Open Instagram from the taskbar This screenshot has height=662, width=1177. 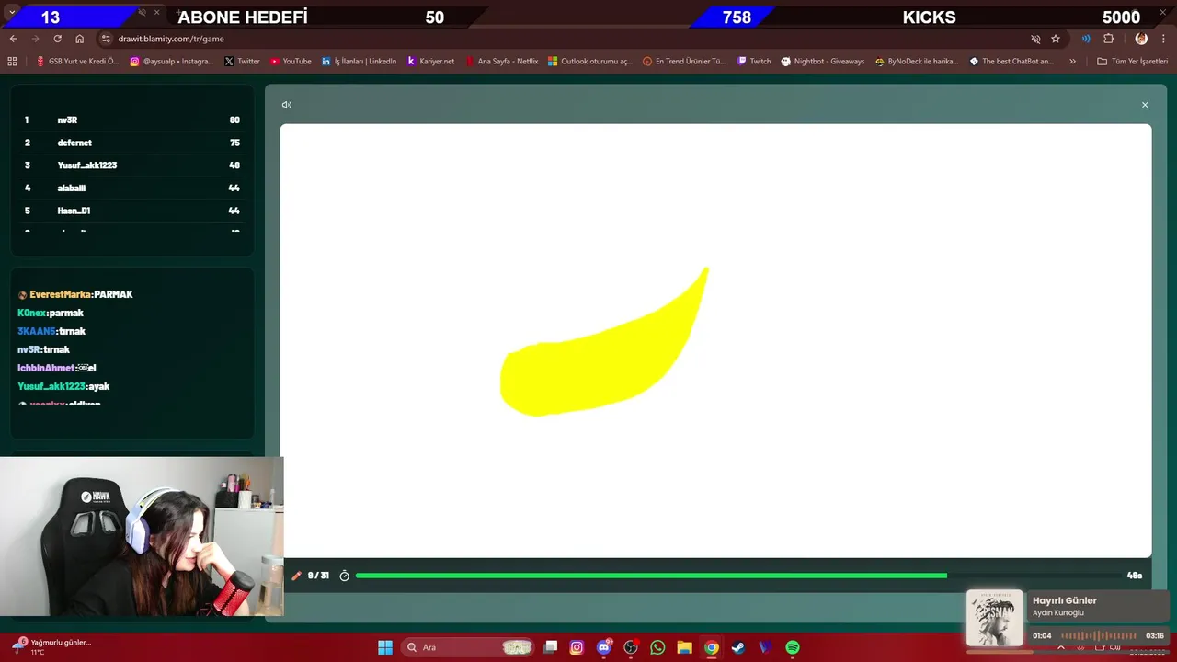(577, 647)
